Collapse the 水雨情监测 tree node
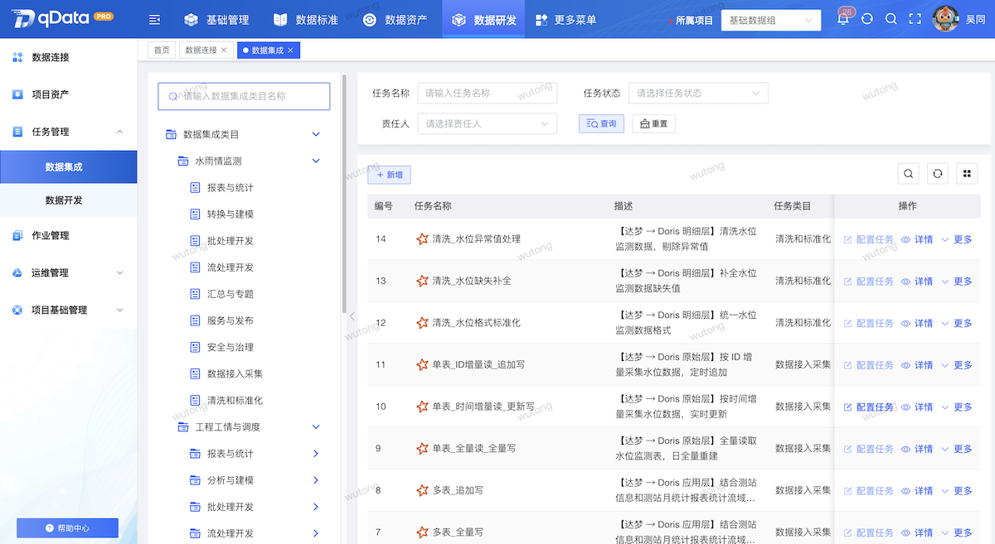 click(316, 161)
